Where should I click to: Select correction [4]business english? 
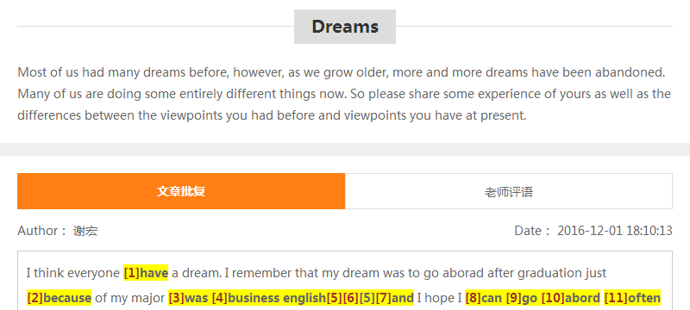tap(269, 298)
